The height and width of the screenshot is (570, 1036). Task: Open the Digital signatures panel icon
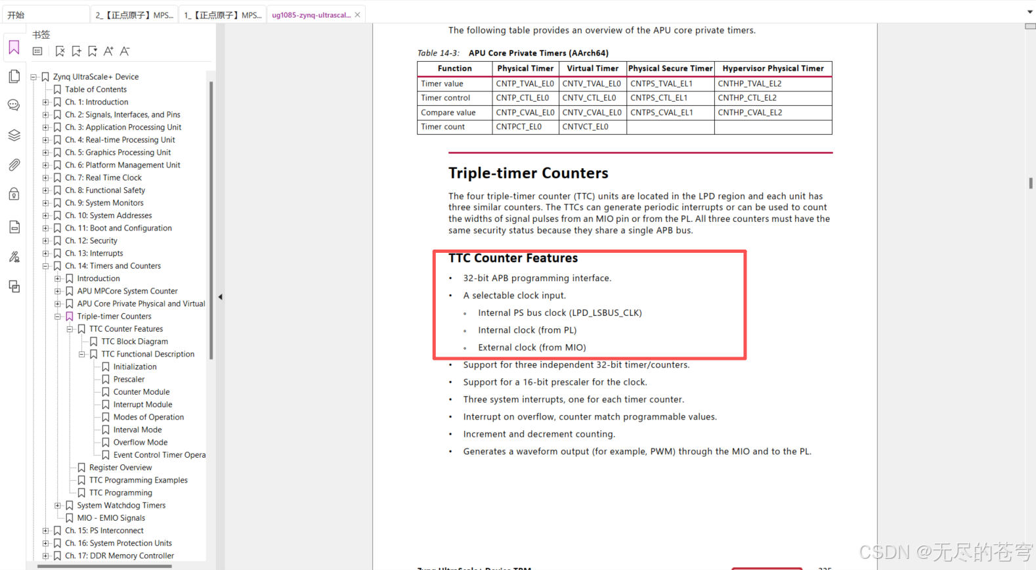(14, 257)
